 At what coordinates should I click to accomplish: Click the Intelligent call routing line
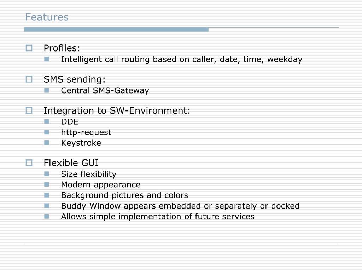(182, 59)
